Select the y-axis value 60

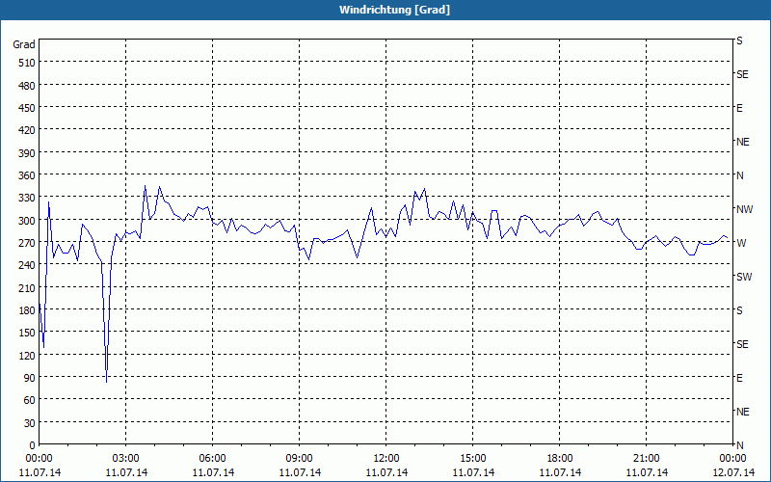click(x=30, y=400)
